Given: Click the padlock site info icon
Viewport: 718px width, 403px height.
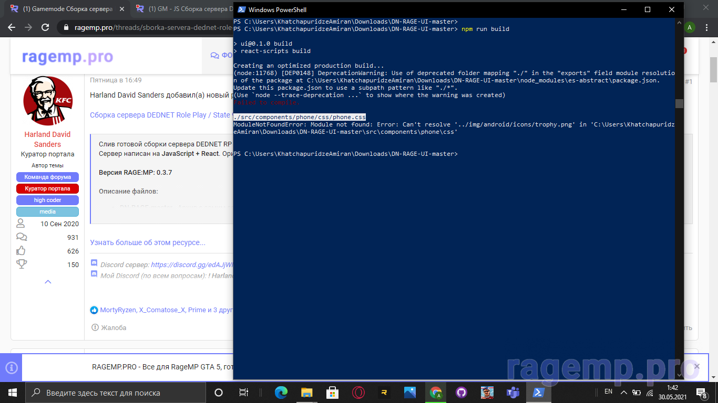Looking at the screenshot, I should [x=66, y=27].
